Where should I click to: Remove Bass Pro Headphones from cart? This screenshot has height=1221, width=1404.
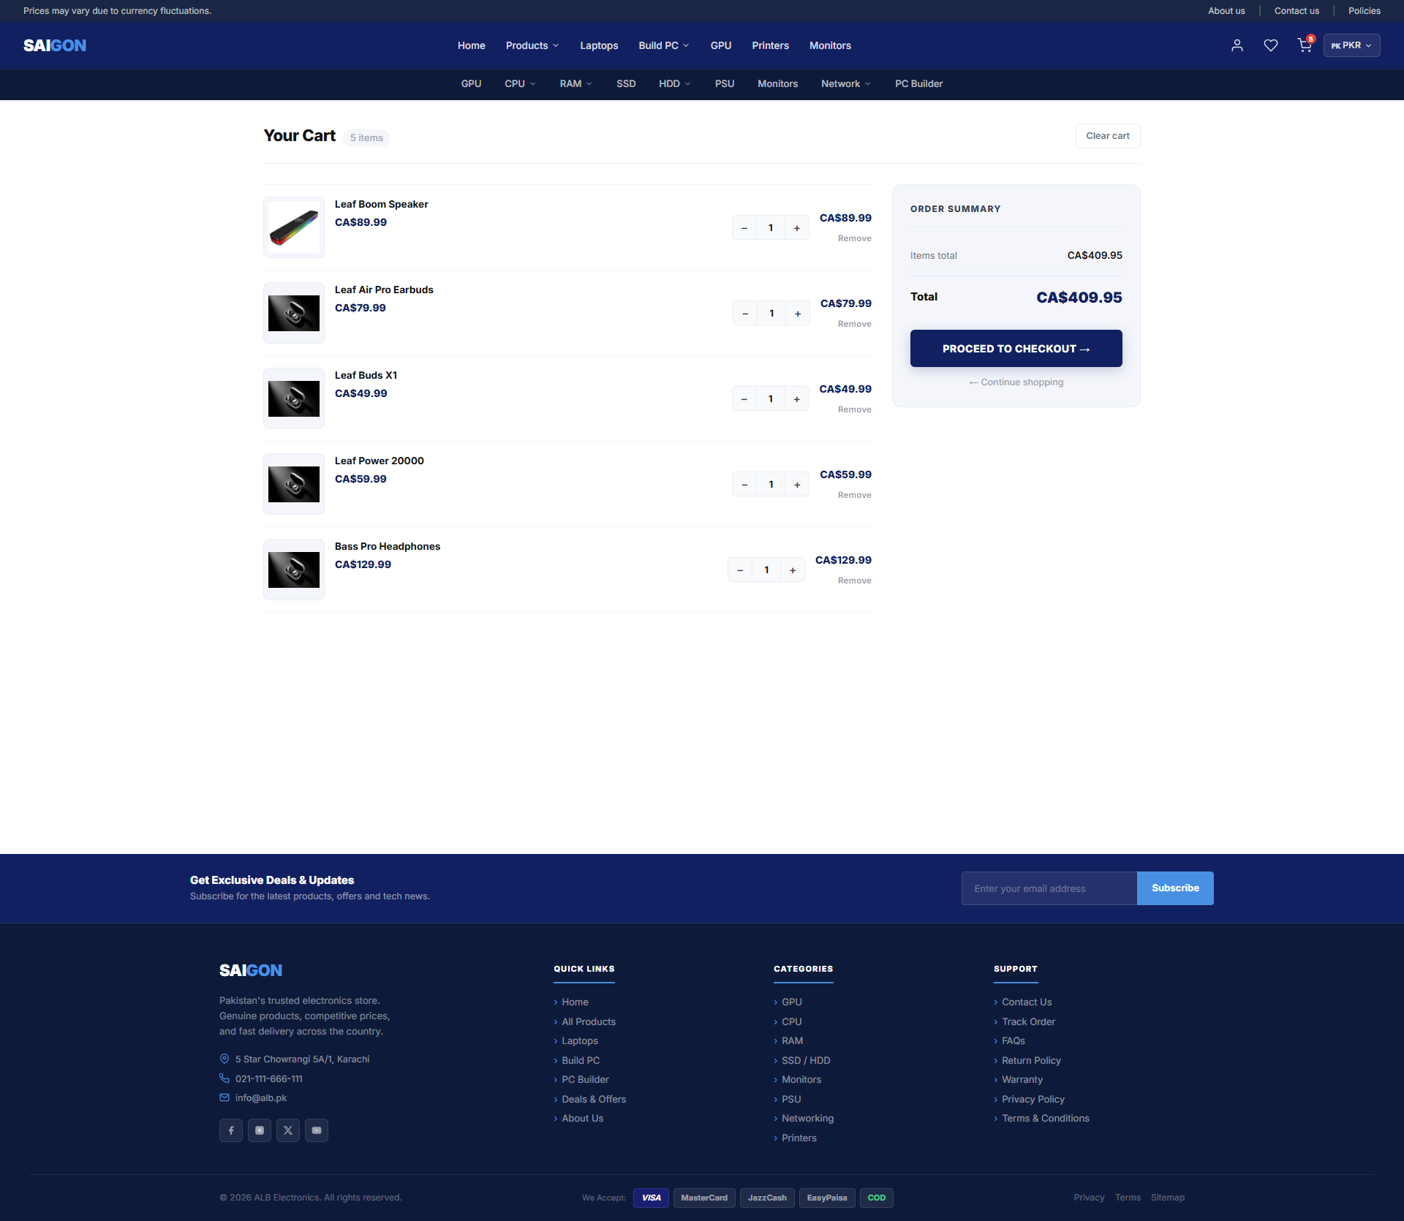(x=855, y=581)
